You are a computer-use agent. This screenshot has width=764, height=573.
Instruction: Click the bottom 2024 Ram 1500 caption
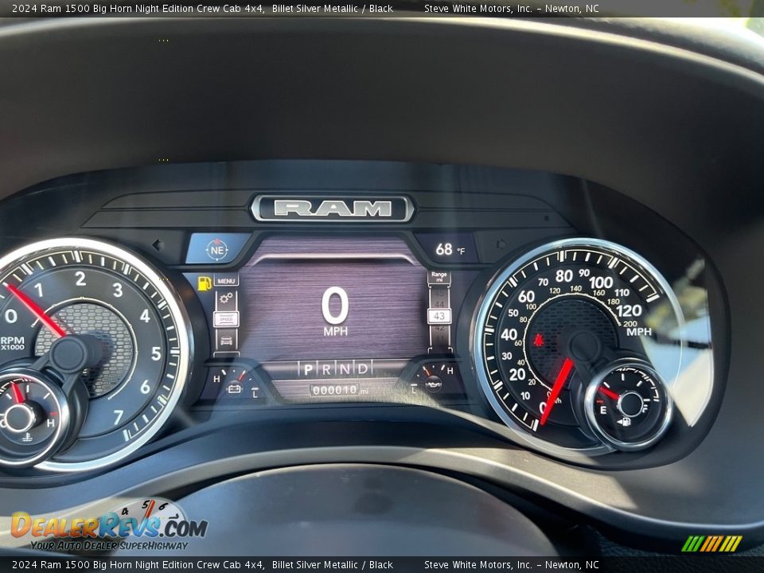point(202,565)
